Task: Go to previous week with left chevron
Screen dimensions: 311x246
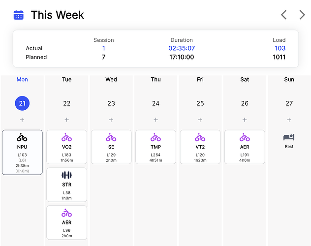Action: pyautogui.click(x=284, y=15)
